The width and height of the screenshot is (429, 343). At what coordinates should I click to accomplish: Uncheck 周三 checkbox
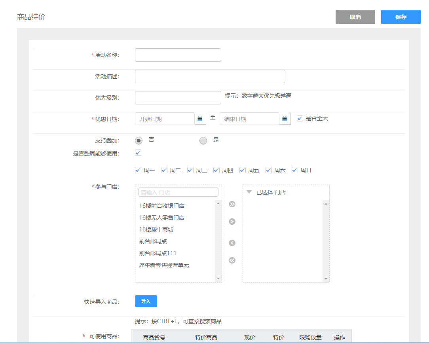(190, 170)
